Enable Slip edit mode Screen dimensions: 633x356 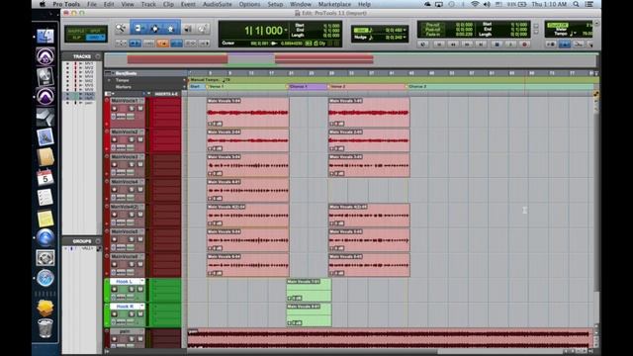pos(76,38)
